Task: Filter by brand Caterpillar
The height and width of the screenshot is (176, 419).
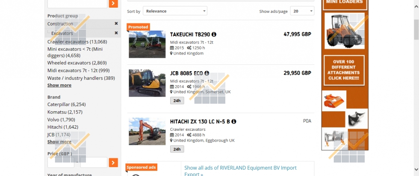Action: (67, 104)
